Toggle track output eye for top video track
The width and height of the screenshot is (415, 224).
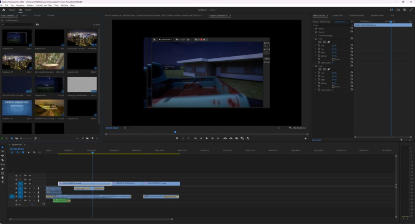[30, 175]
